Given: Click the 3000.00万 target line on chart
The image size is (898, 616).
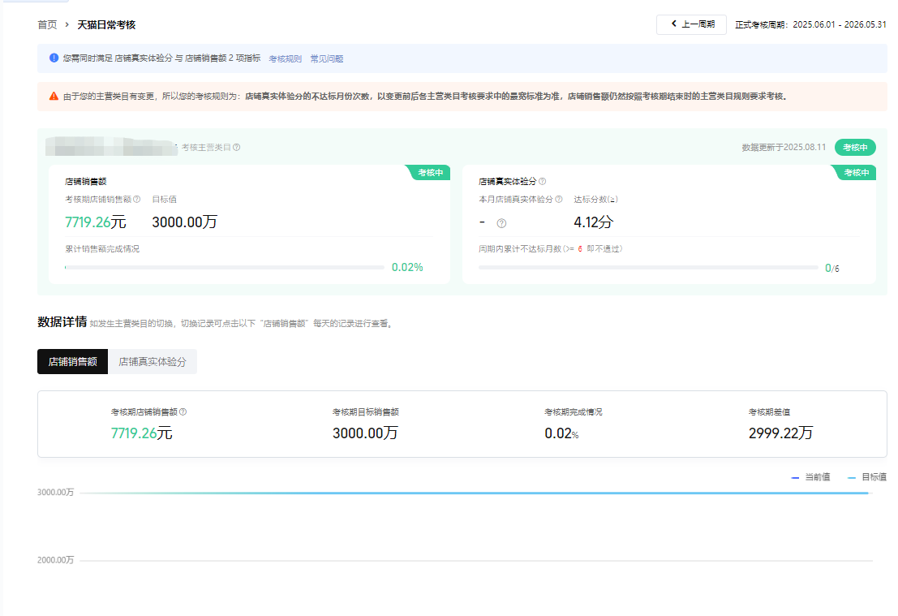Looking at the screenshot, I should click(x=475, y=493).
